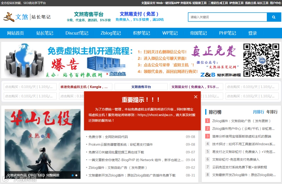The height and width of the screenshot is (184, 282).
Task: Focus the 请输入关键词 search field
Action: (x=227, y=17)
